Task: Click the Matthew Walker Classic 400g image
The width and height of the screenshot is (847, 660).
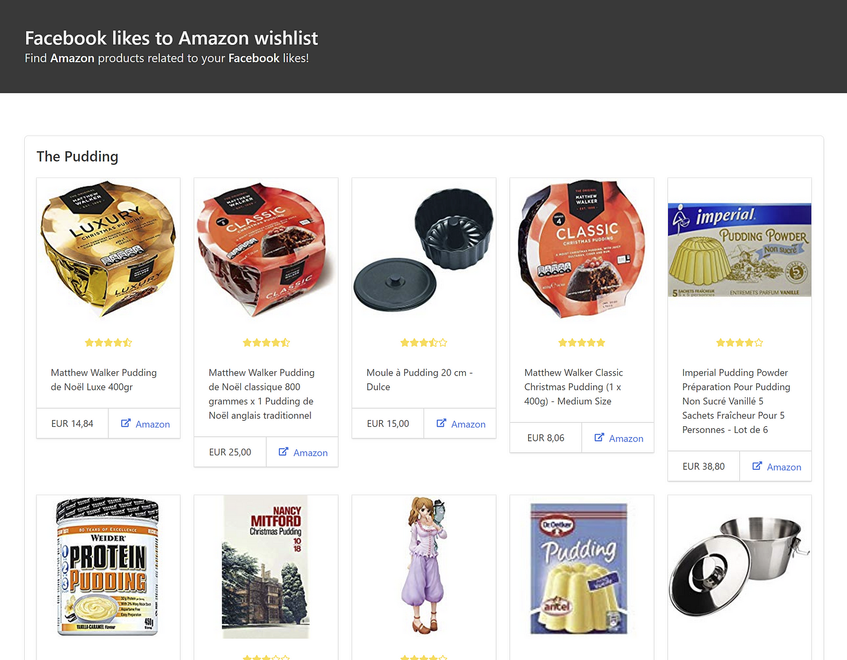Action: click(x=581, y=249)
